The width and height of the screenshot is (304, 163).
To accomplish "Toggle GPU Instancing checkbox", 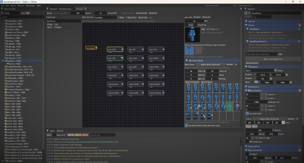I will pyautogui.click(x=247, y=142).
